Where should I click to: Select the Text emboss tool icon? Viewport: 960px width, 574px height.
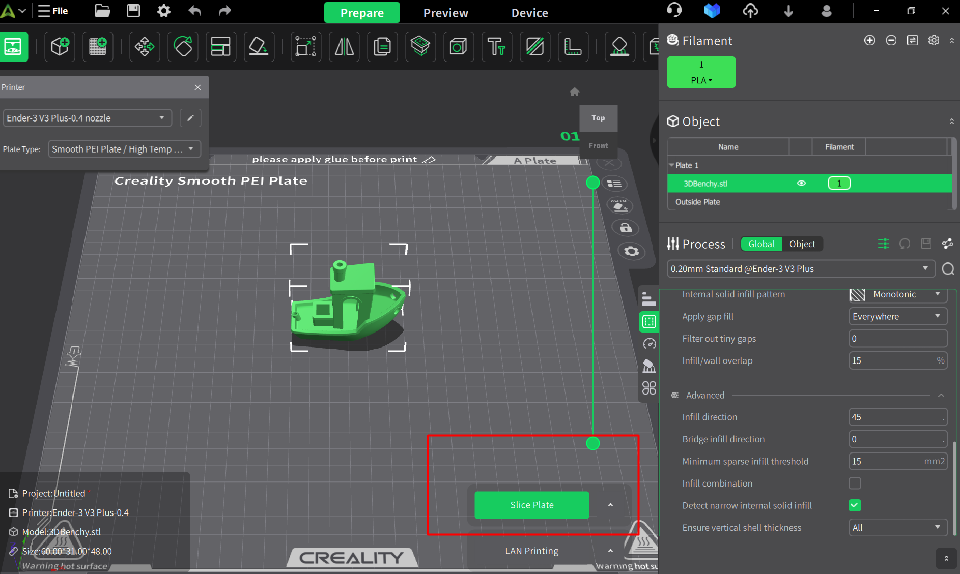pos(497,47)
